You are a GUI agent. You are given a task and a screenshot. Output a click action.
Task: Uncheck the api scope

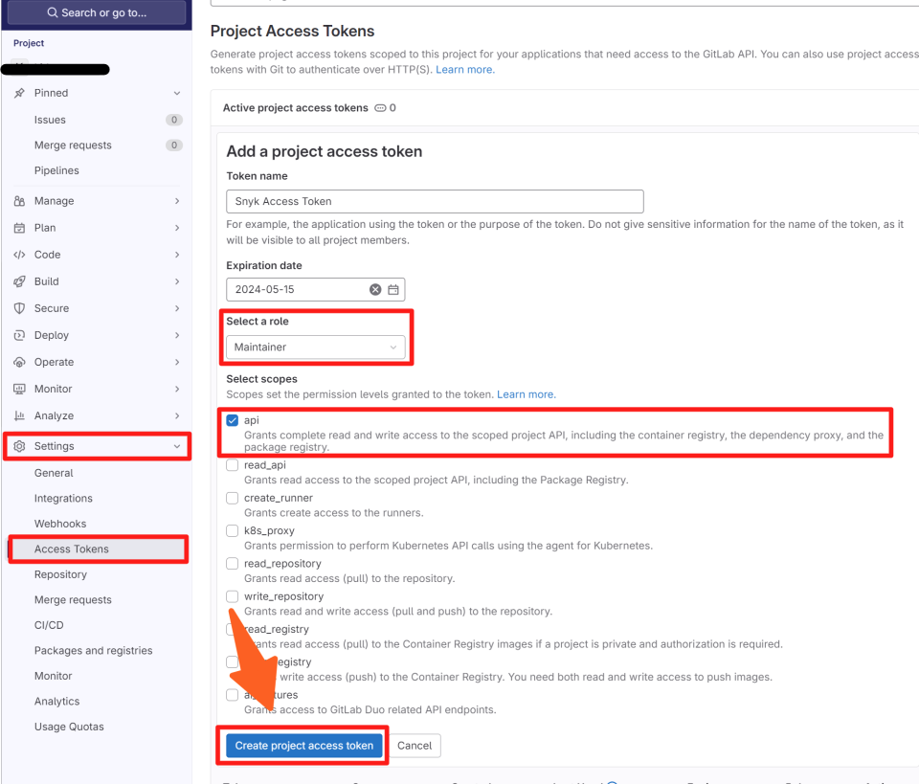(231, 419)
